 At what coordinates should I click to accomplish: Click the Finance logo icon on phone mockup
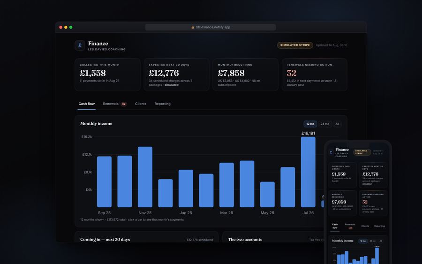331,152
